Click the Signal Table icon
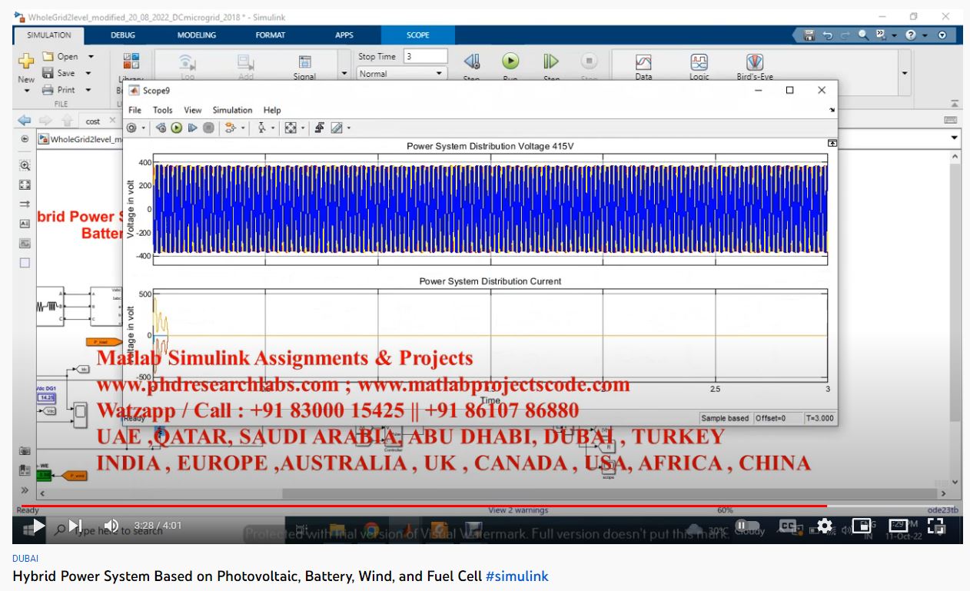Image resolution: width=970 pixels, height=591 pixels. (x=304, y=61)
